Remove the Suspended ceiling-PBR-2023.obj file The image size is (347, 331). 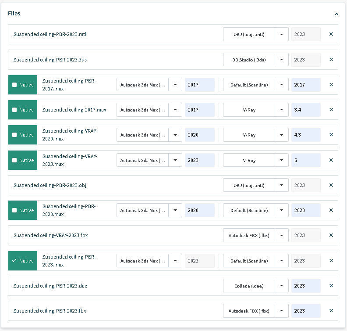click(331, 185)
